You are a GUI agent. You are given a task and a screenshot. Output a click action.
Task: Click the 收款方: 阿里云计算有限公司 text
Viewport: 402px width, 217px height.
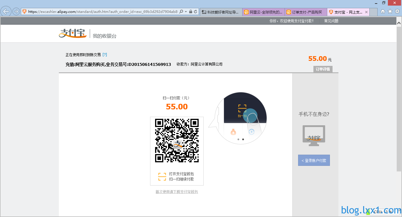point(200,64)
